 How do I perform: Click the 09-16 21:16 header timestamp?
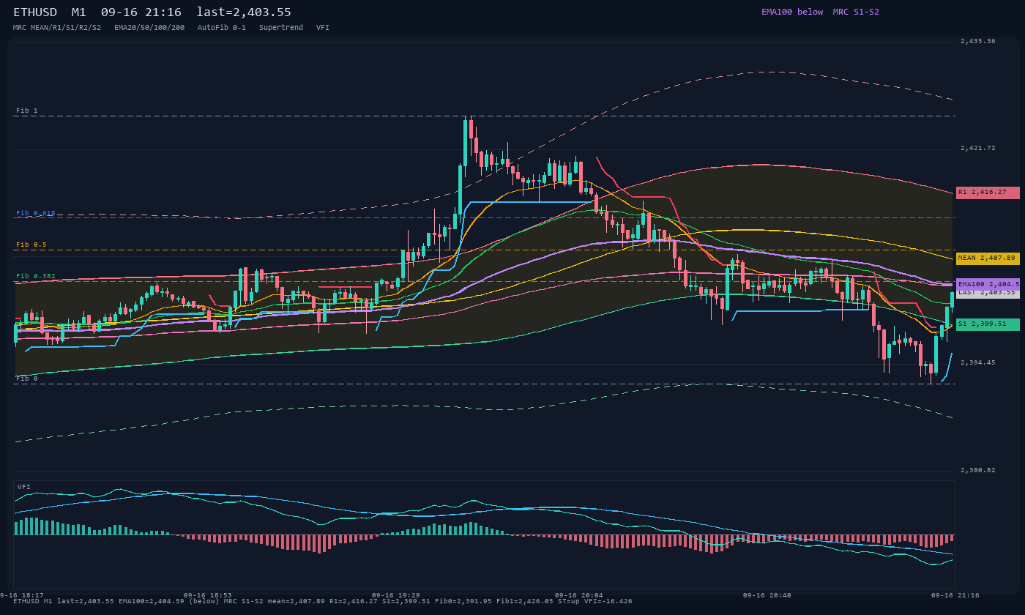(141, 12)
